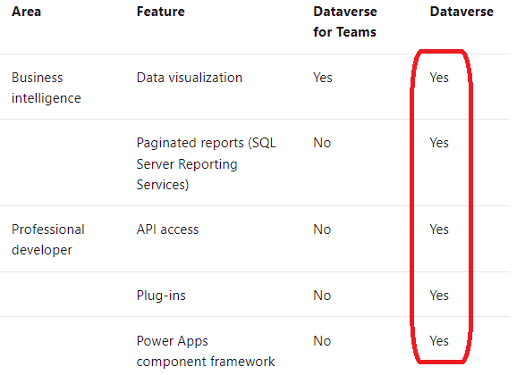Click the Professional developer area cell
This screenshot has width=525, height=375.
[x=48, y=239]
